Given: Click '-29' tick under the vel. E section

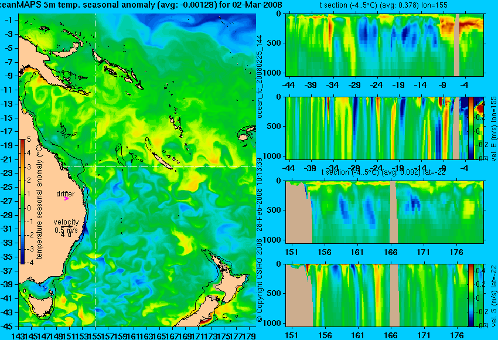Looking at the screenshot, I should [354, 168].
